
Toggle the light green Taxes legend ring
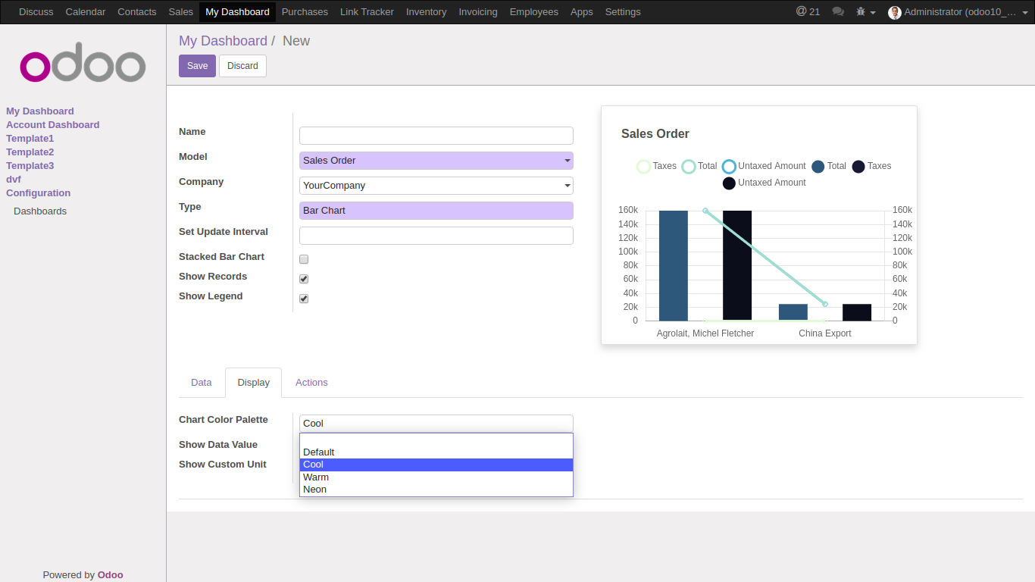coord(643,167)
